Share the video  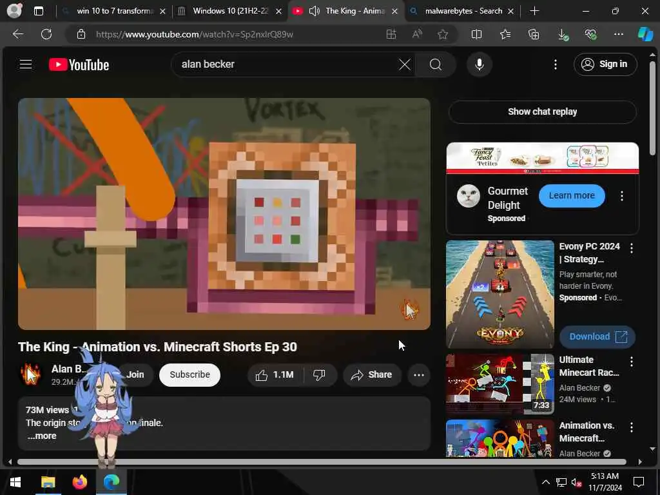pyautogui.click(x=372, y=374)
